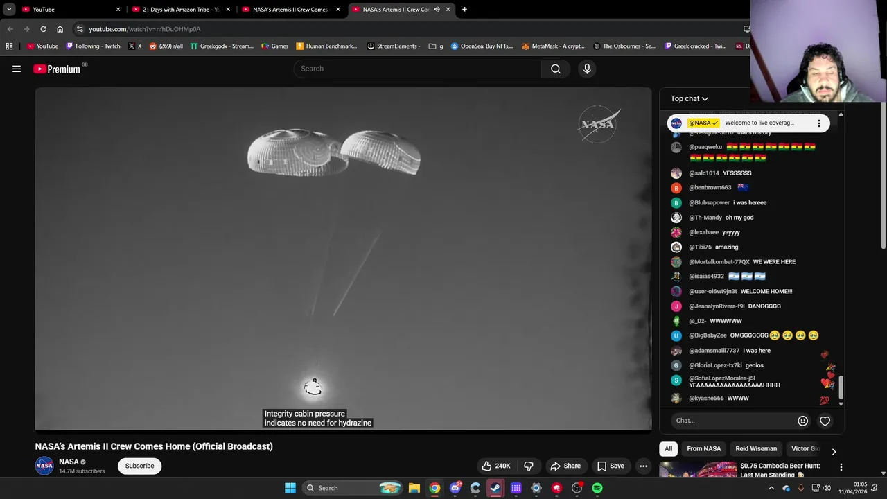Open a new browser tab
This screenshot has height=499, width=887.
tap(464, 9)
